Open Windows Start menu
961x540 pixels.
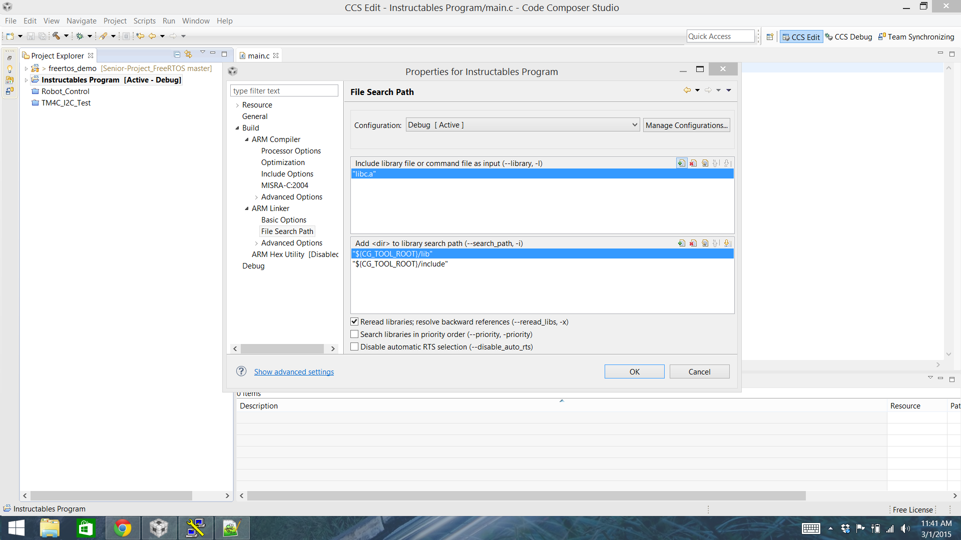(x=16, y=528)
